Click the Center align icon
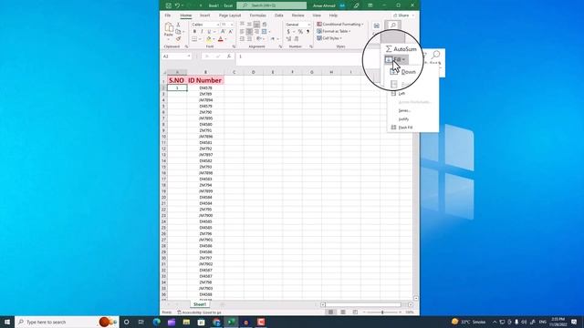This screenshot has height=328, width=584. click(x=249, y=32)
